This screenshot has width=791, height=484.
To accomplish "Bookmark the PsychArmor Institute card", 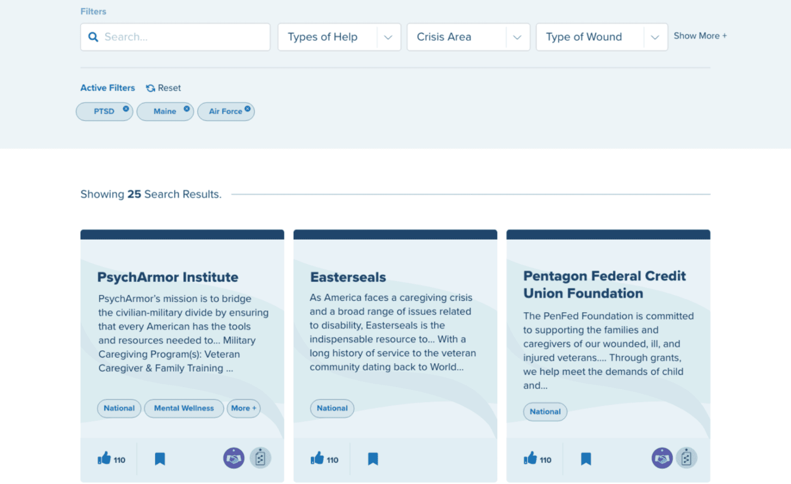I will (x=160, y=459).
